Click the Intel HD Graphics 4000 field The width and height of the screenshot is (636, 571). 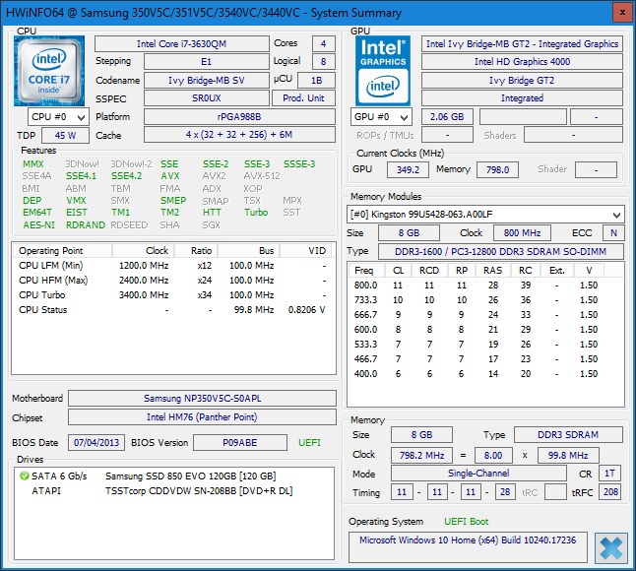[522, 62]
